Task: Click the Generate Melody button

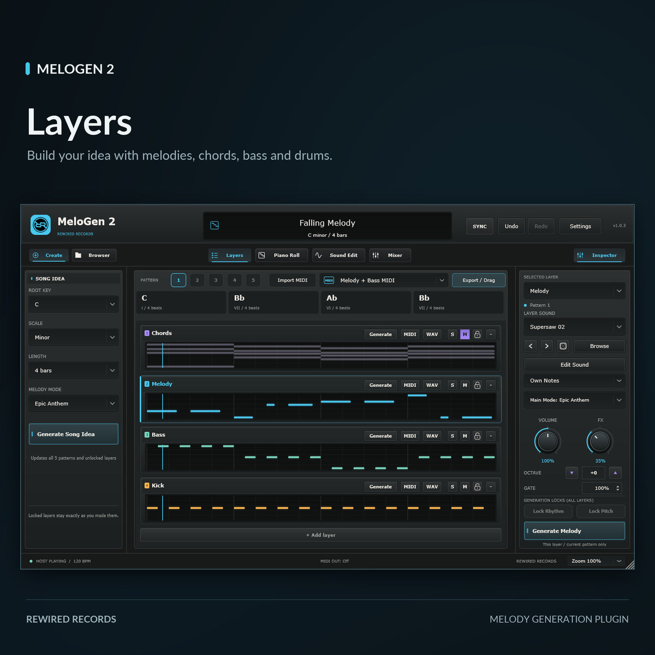Action: 574,531
